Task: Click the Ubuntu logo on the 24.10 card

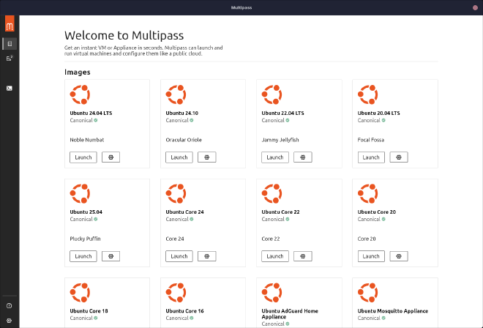Action: coord(176,94)
